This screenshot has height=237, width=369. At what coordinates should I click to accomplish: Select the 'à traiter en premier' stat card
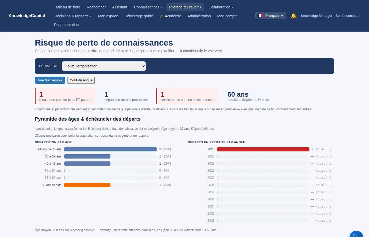[66, 96]
